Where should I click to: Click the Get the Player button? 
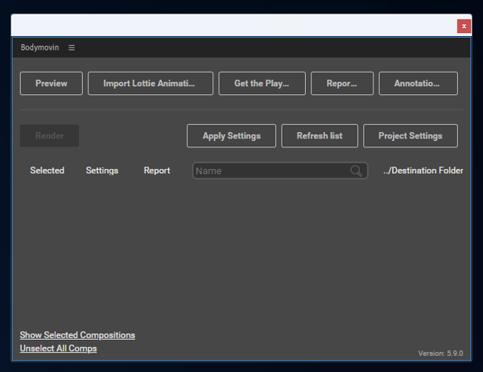[262, 83]
